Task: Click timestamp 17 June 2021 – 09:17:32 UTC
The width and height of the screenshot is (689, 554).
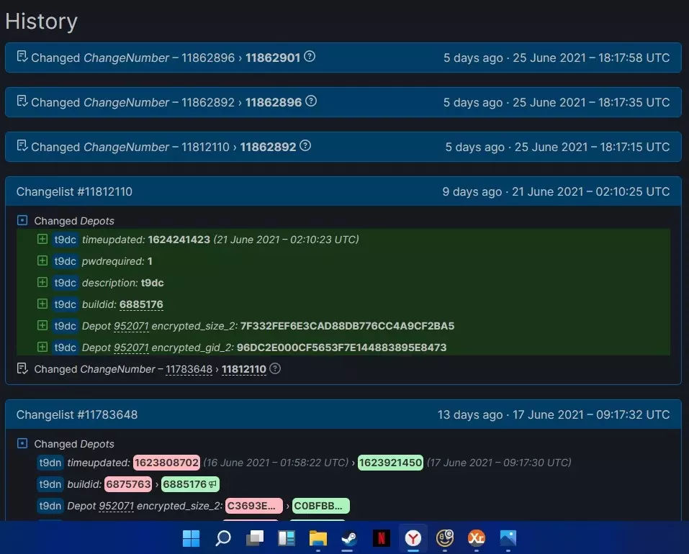Action: coord(591,415)
